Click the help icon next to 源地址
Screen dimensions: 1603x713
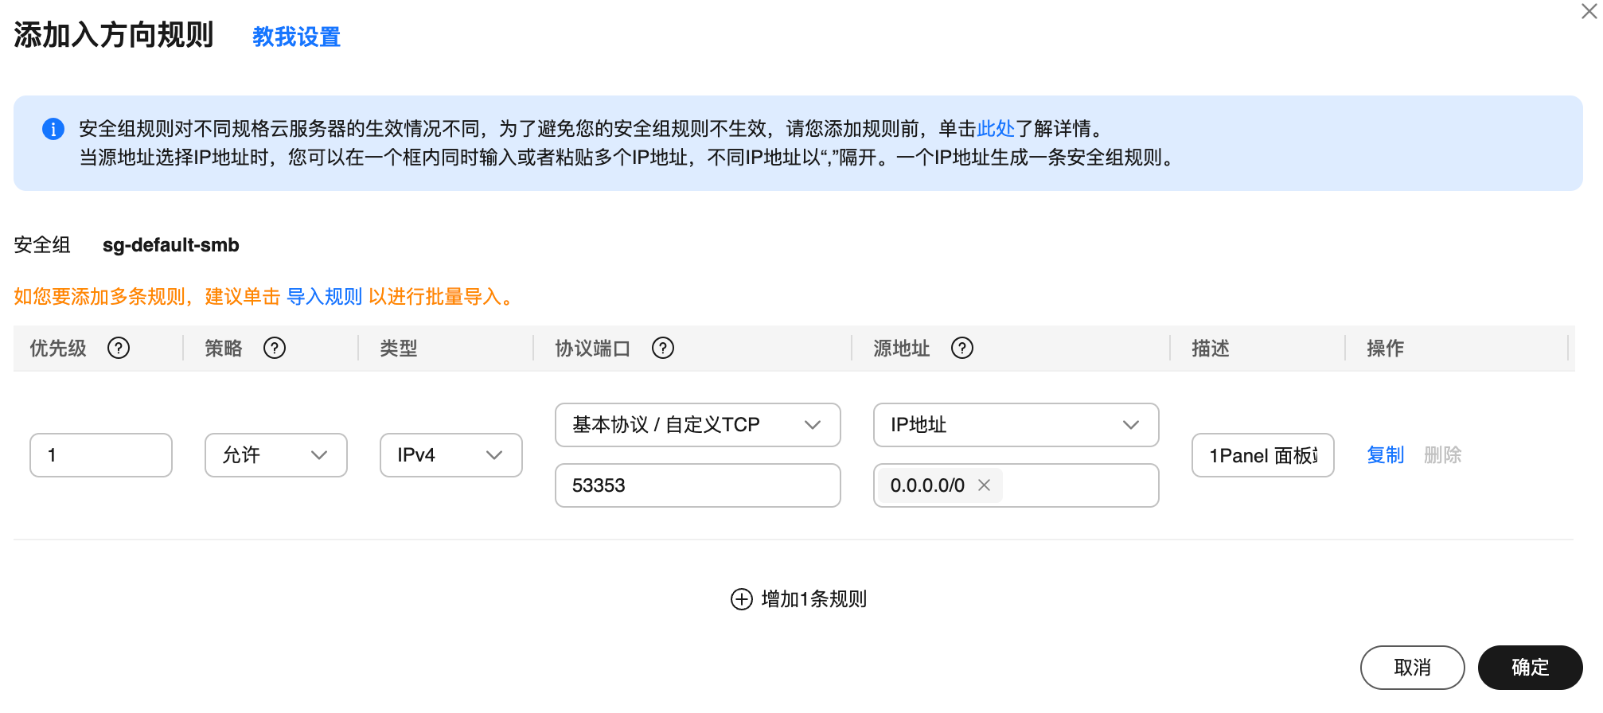coord(961,348)
